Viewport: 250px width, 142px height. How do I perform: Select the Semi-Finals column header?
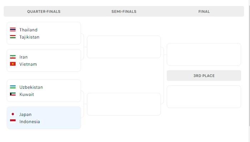124,11
